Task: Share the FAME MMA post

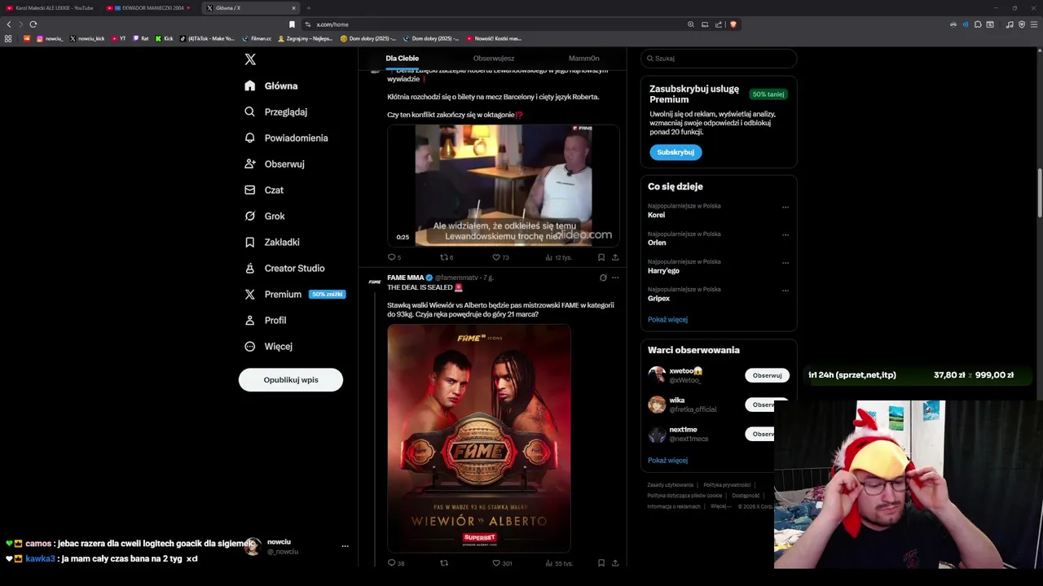Action: (x=615, y=563)
